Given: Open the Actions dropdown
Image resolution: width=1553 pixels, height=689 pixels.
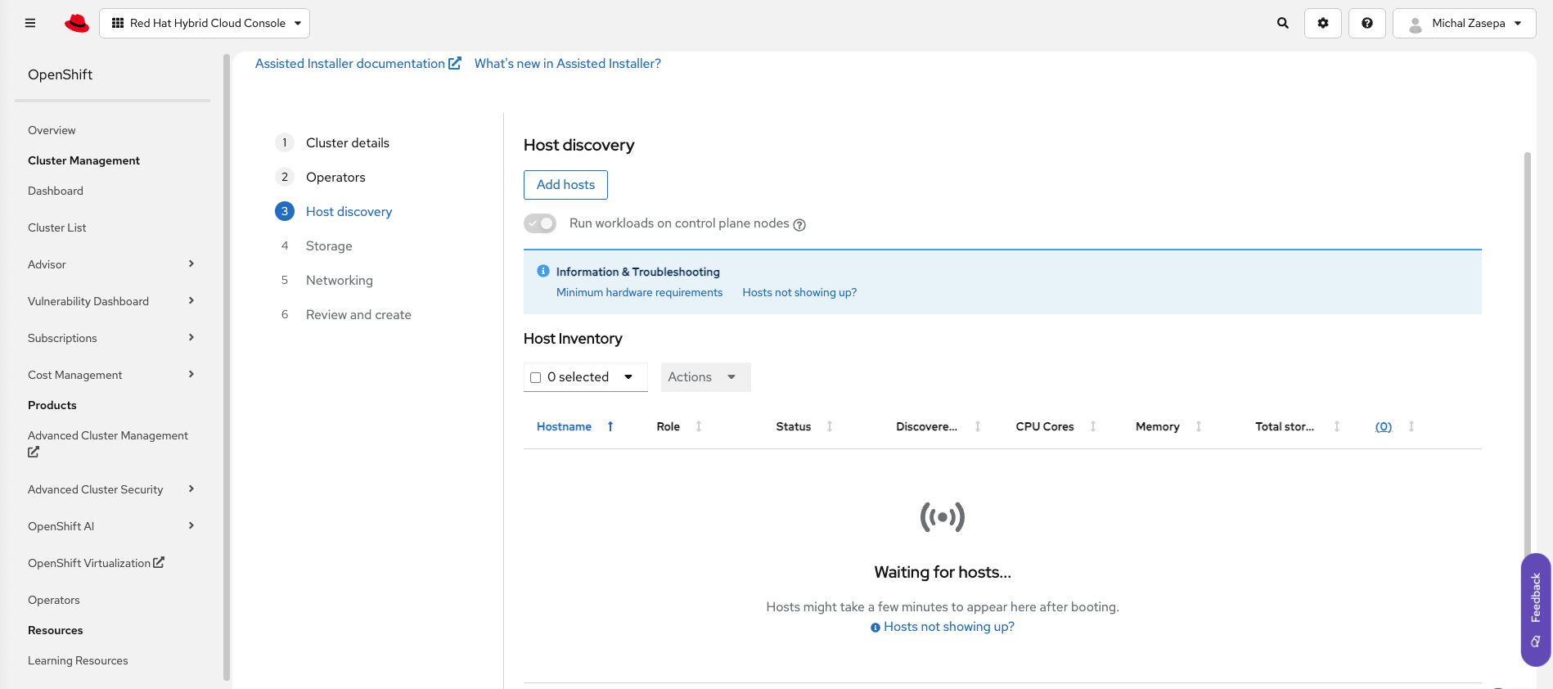Looking at the screenshot, I should tap(705, 377).
